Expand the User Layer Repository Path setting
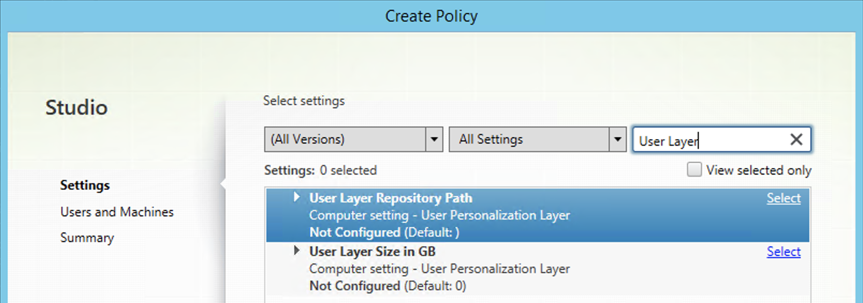The width and height of the screenshot is (863, 303). 296,197
